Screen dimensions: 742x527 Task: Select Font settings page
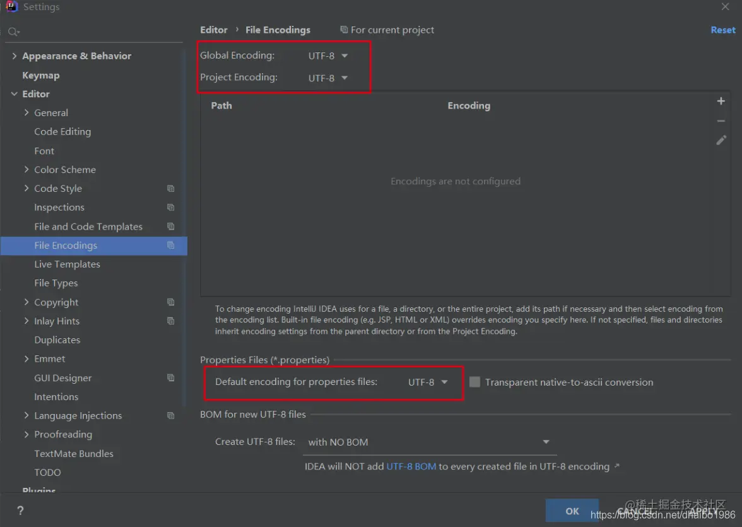click(44, 151)
